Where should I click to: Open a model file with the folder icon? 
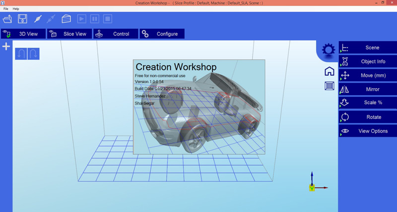(7, 19)
